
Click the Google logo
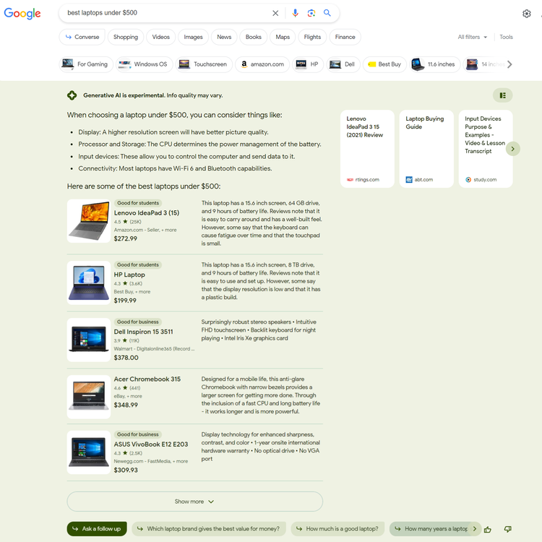coord(22,13)
